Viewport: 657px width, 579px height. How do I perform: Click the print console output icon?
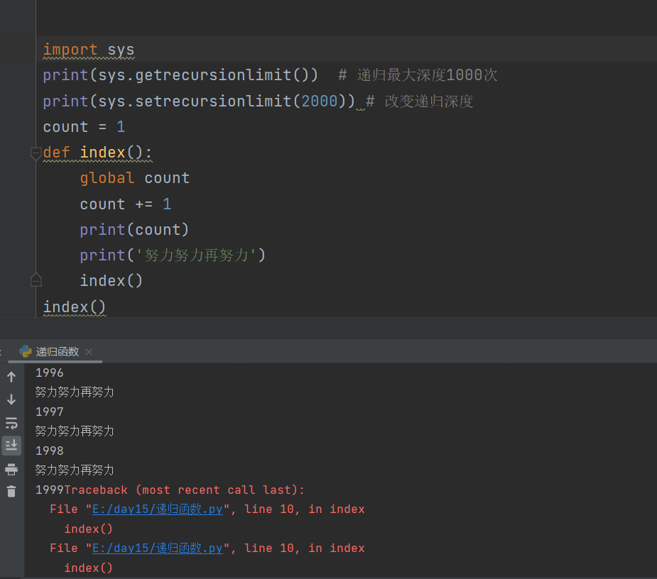coord(11,469)
